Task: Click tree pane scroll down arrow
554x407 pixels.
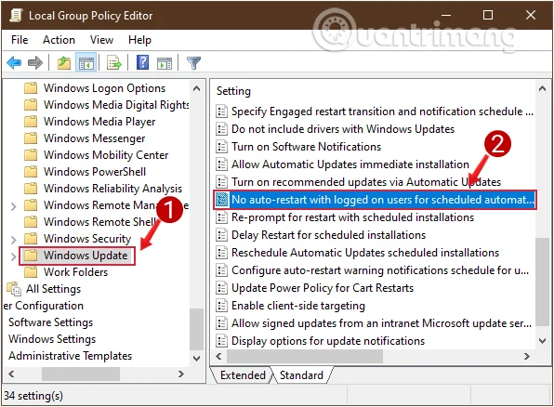Action: 197,358
